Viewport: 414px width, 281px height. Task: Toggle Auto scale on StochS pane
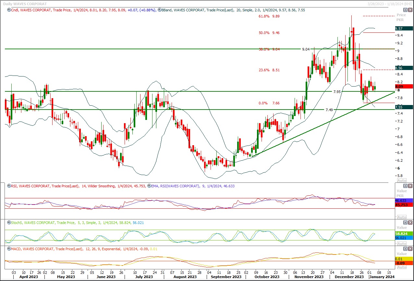click(401, 243)
